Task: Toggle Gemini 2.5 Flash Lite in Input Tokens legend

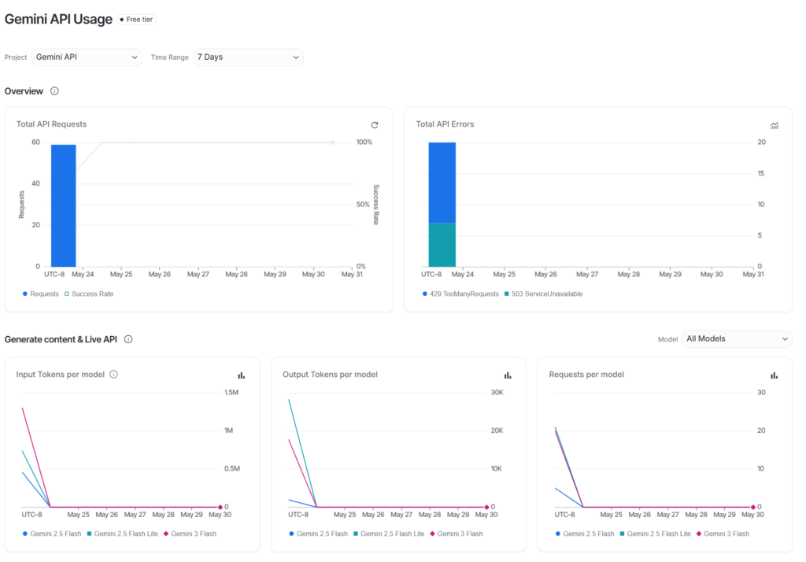Action: pyautogui.click(x=122, y=534)
